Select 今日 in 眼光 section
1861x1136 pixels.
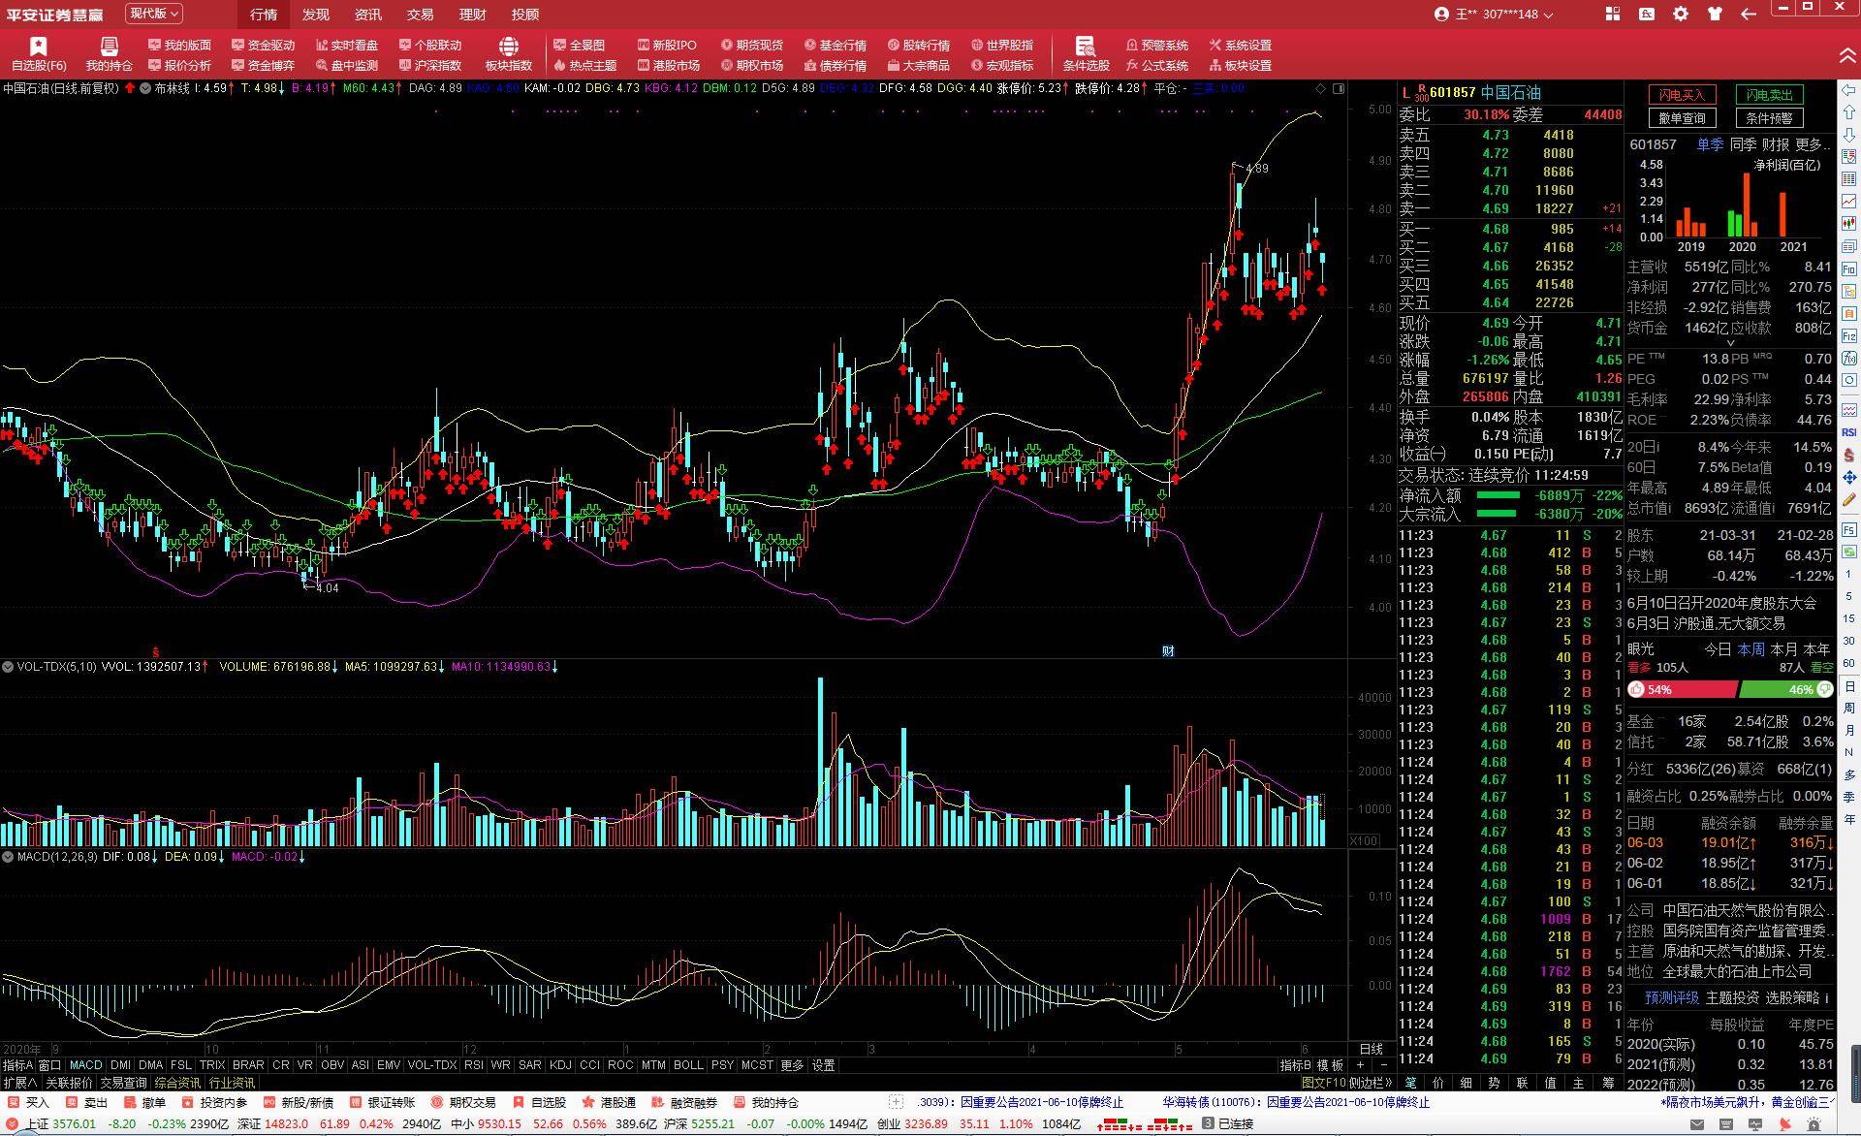click(1718, 649)
